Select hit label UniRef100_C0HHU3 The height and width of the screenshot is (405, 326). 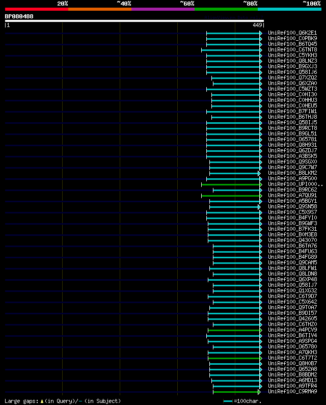click(x=292, y=100)
